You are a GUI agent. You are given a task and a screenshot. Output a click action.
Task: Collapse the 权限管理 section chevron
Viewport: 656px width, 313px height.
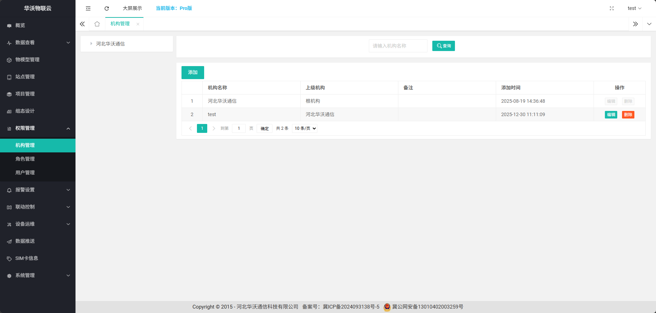pyautogui.click(x=68, y=128)
